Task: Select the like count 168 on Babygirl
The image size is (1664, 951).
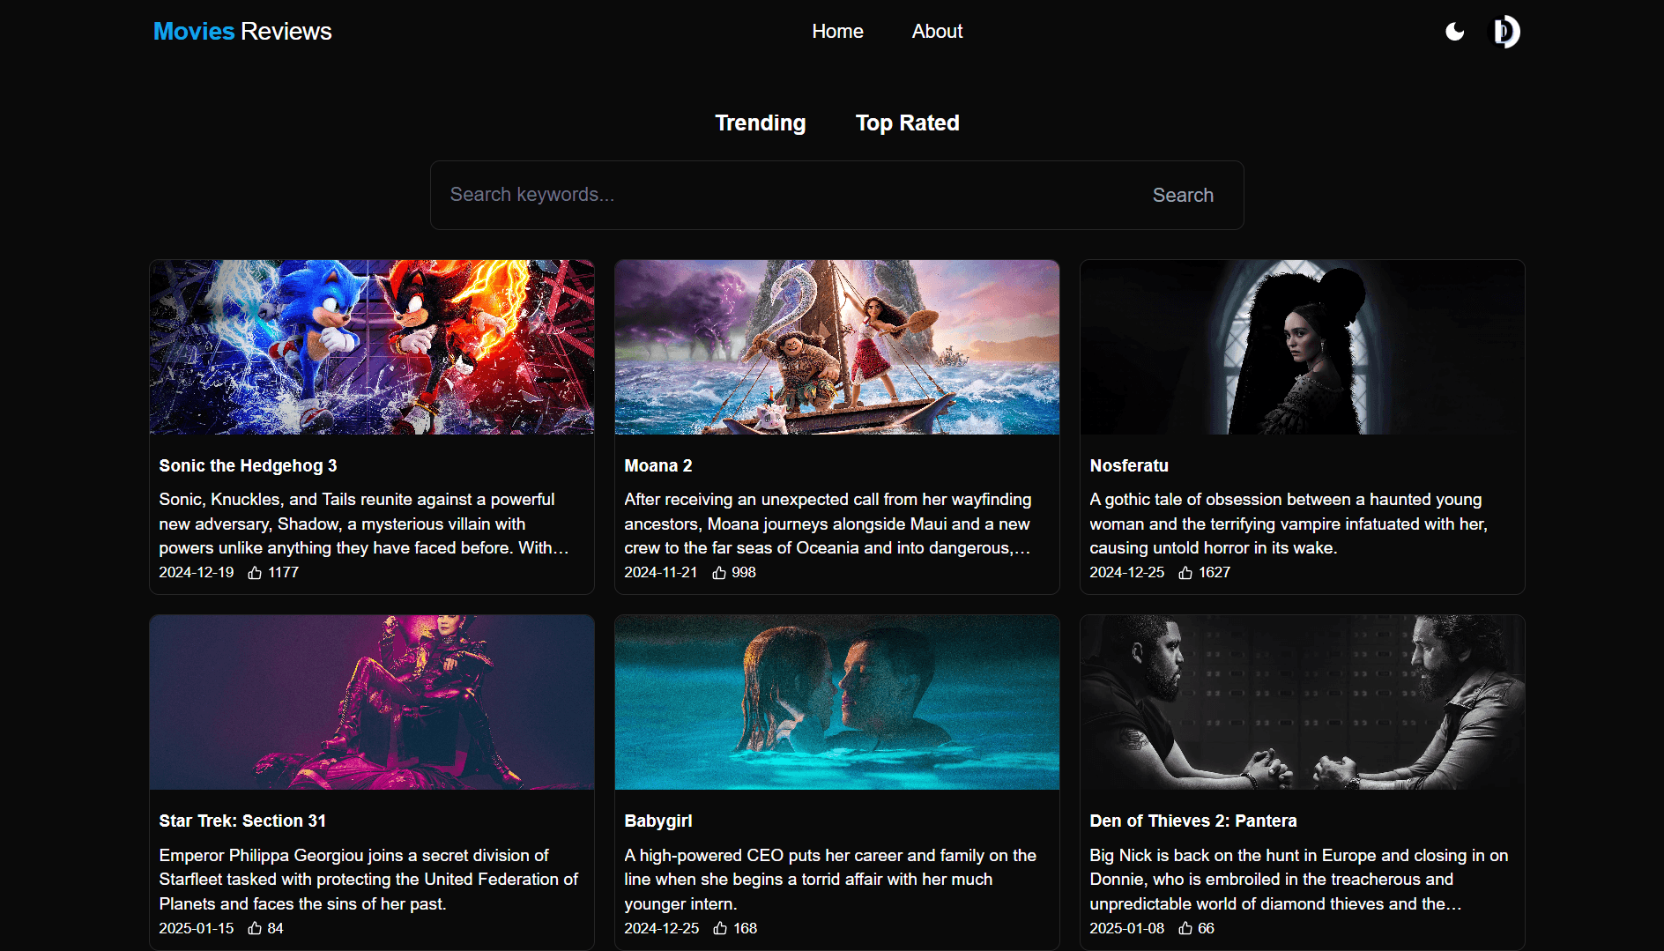Action: (745, 928)
